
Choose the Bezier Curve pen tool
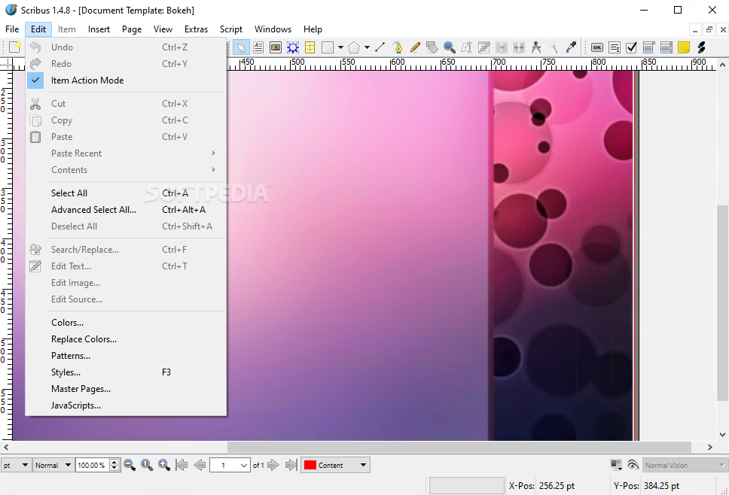coord(398,47)
